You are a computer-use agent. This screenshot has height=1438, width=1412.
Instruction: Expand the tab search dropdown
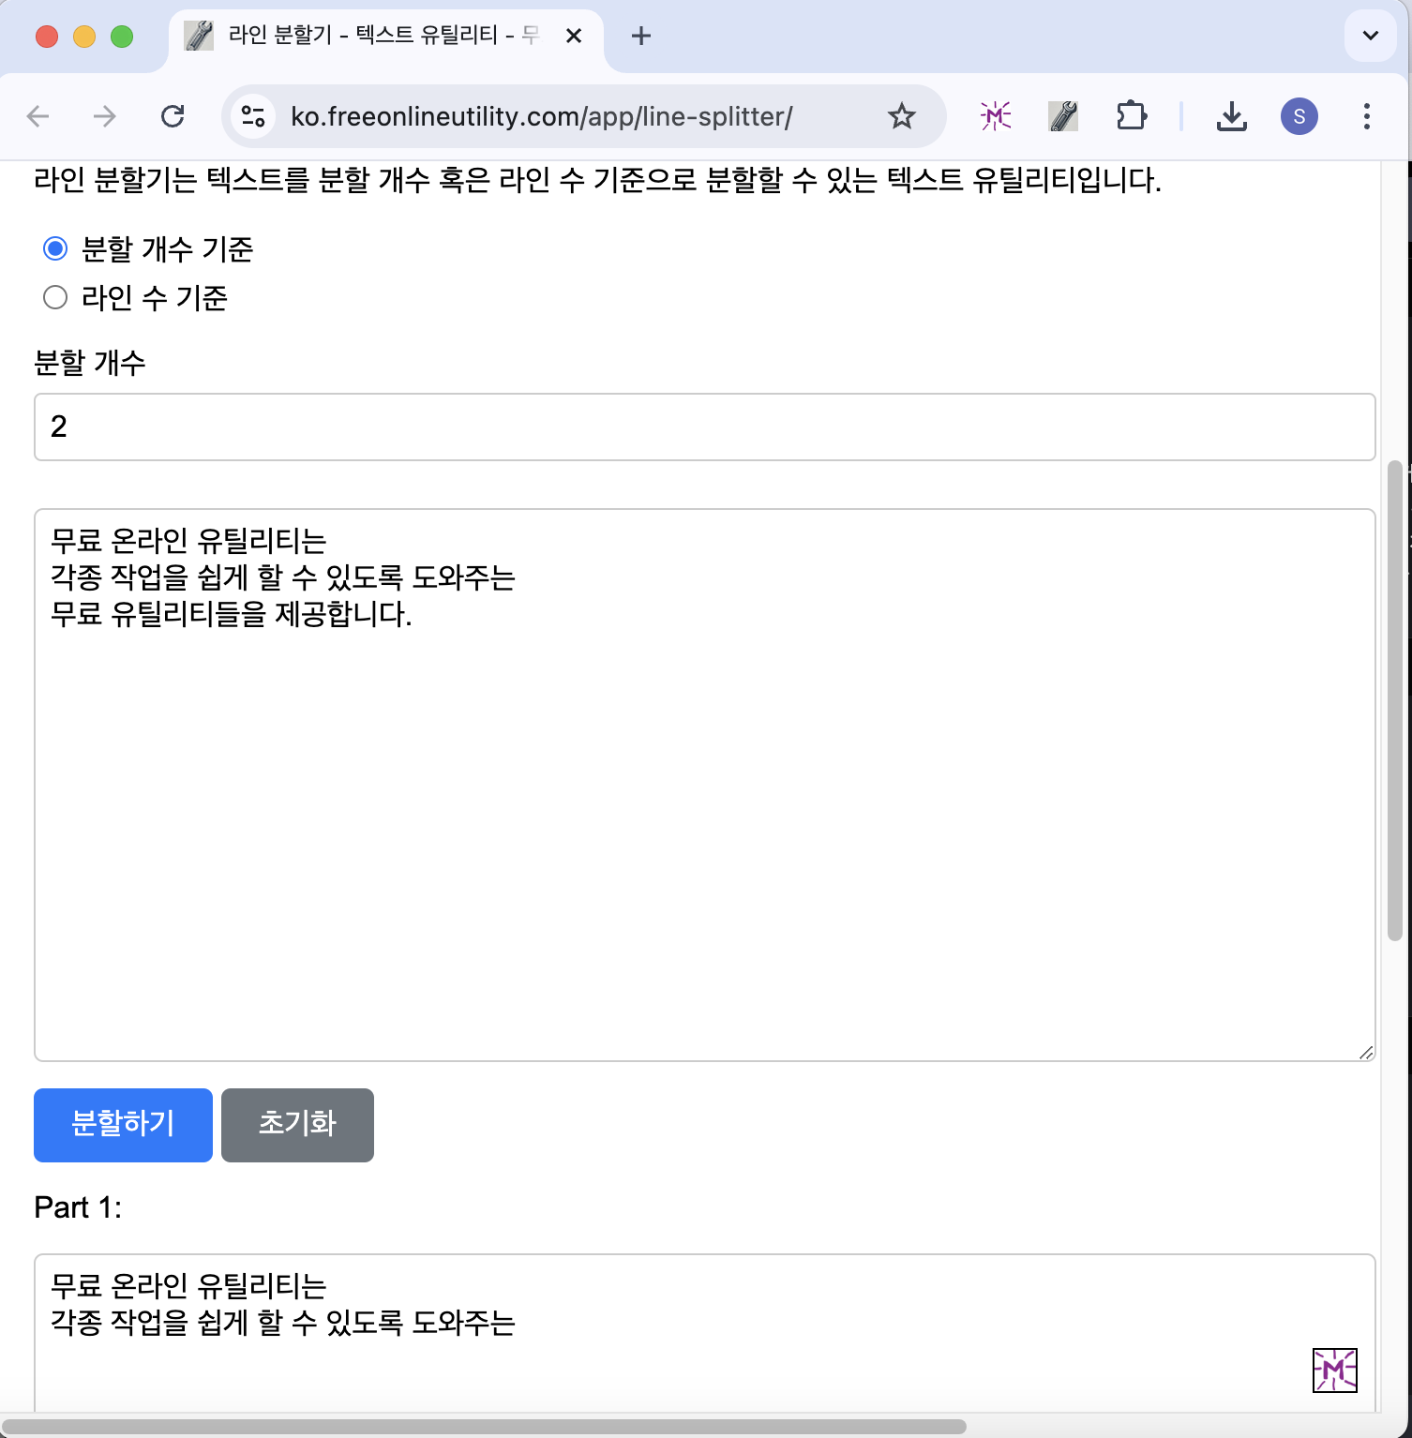click(1371, 36)
